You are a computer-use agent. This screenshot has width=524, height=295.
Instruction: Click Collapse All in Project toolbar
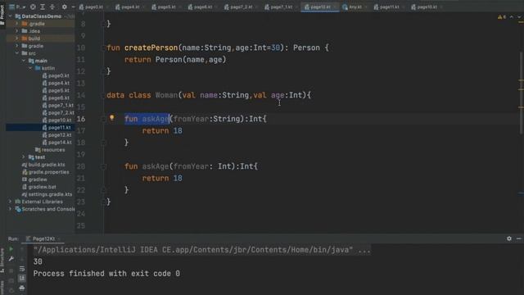click(52, 7)
